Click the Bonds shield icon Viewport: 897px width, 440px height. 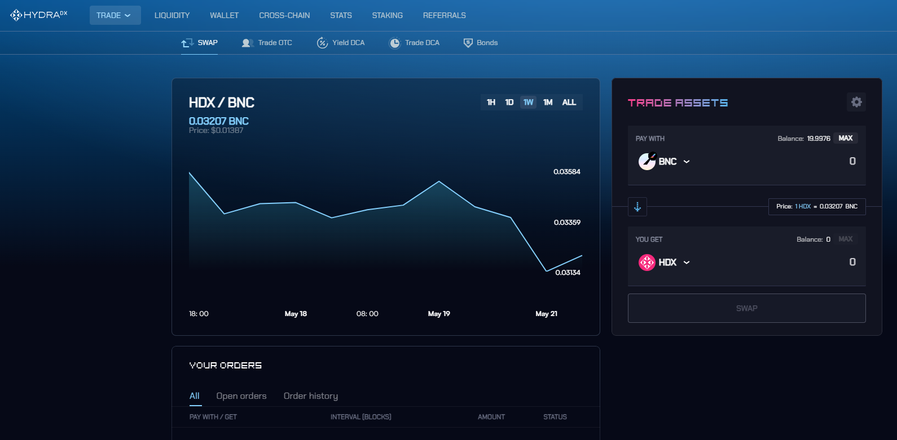pyautogui.click(x=468, y=43)
